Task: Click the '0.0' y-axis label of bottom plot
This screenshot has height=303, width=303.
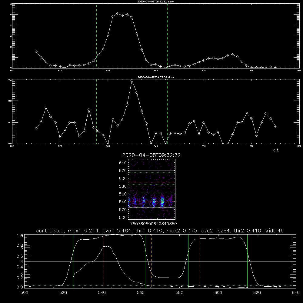Action: pos(20,287)
